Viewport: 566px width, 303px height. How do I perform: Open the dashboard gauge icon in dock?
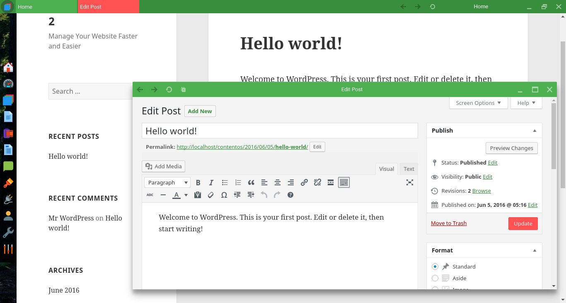click(x=8, y=83)
